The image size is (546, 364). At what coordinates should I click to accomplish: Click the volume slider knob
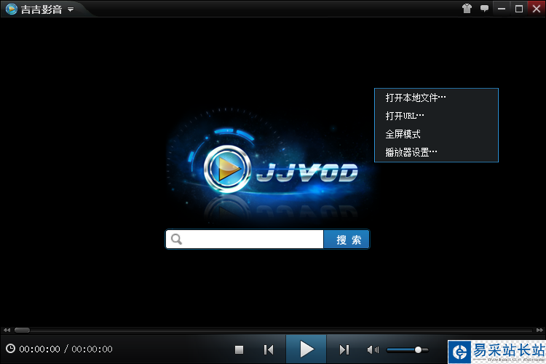click(418, 349)
